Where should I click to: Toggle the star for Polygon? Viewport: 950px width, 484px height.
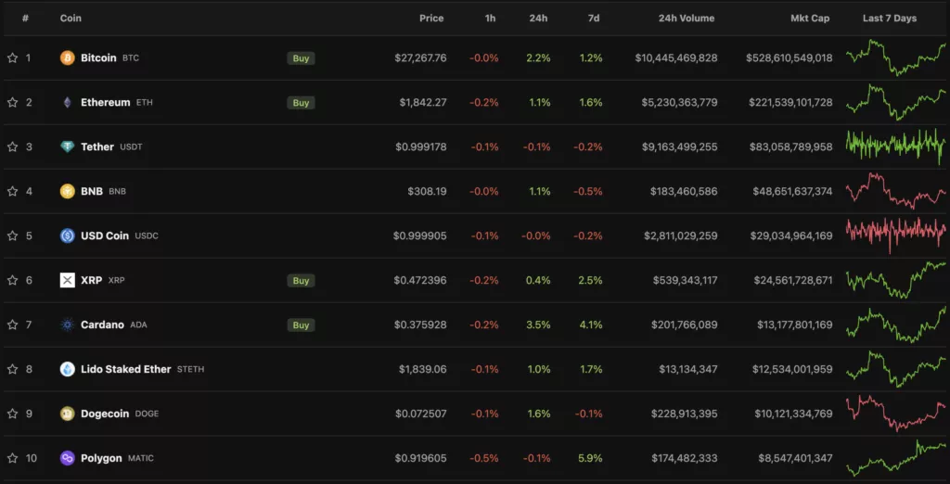click(x=12, y=458)
